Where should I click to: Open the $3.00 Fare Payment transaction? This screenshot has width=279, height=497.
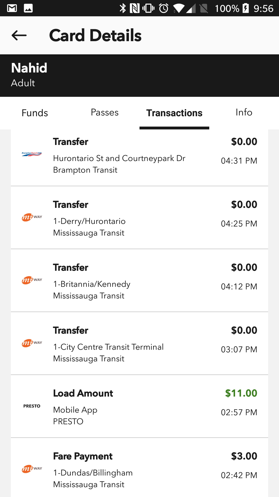(x=139, y=469)
